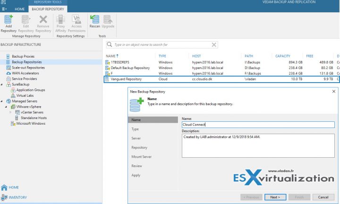Sort by HOST column header
Screen dimensions: 340x204
point(196,56)
